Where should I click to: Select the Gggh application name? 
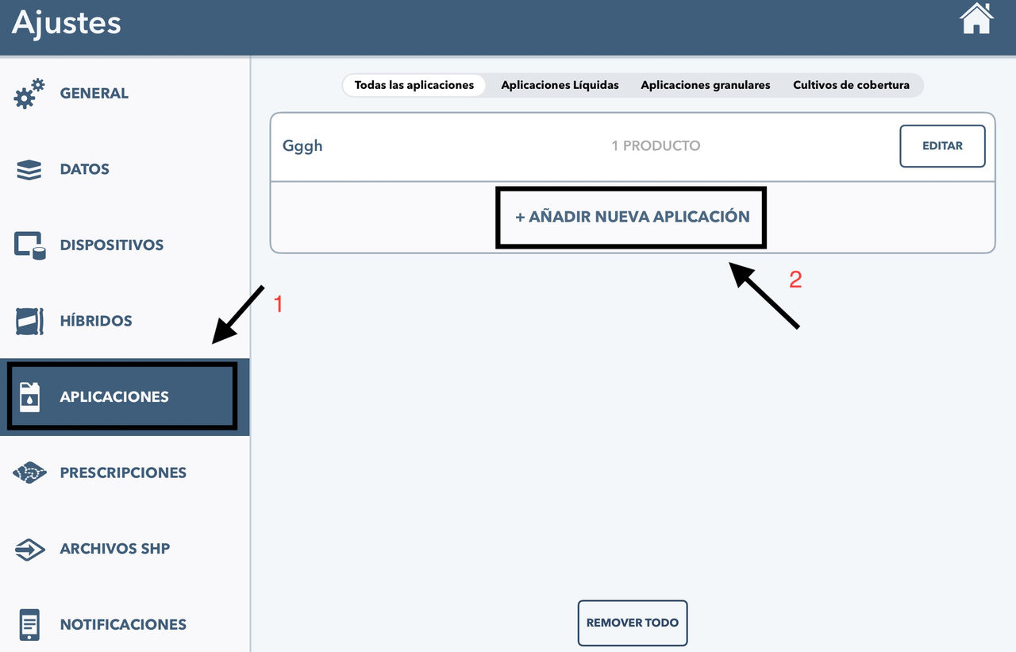point(302,147)
